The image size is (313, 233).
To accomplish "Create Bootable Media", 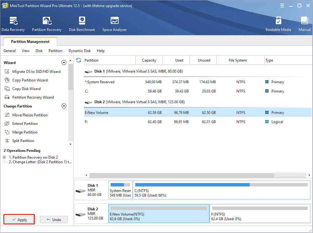I will pyautogui.click(x=278, y=24).
